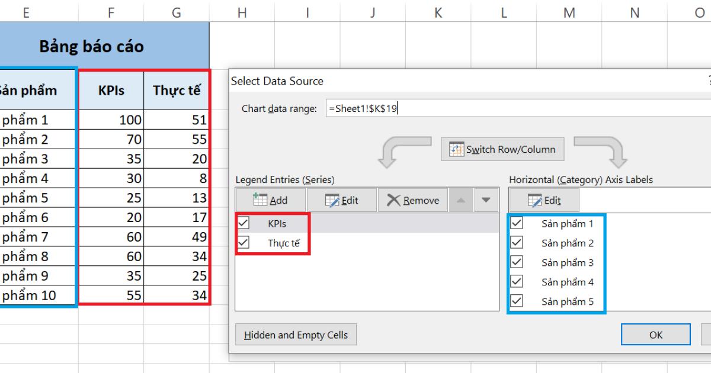Click the move series up arrow
Image resolution: width=711 pixels, height=373 pixels.
[462, 200]
